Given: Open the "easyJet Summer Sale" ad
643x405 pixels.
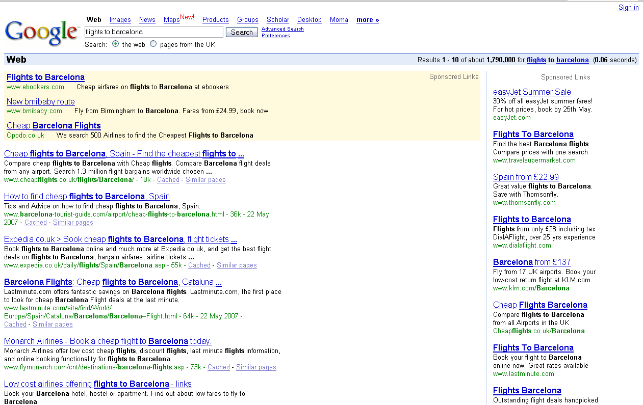Looking at the screenshot, I should (532, 92).
